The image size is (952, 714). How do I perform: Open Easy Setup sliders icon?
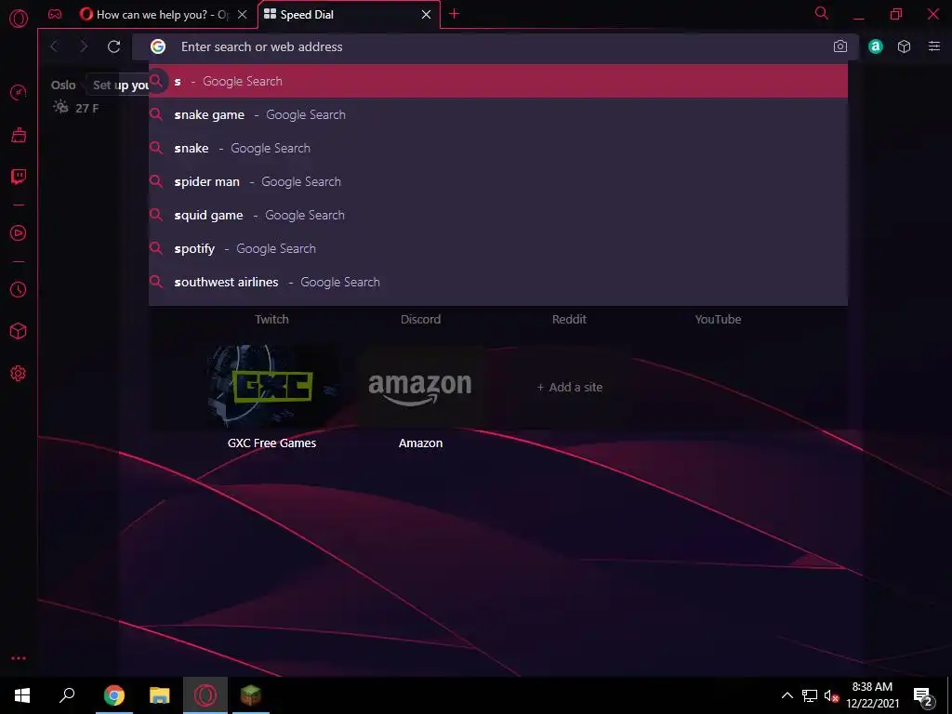coord(934,46)
